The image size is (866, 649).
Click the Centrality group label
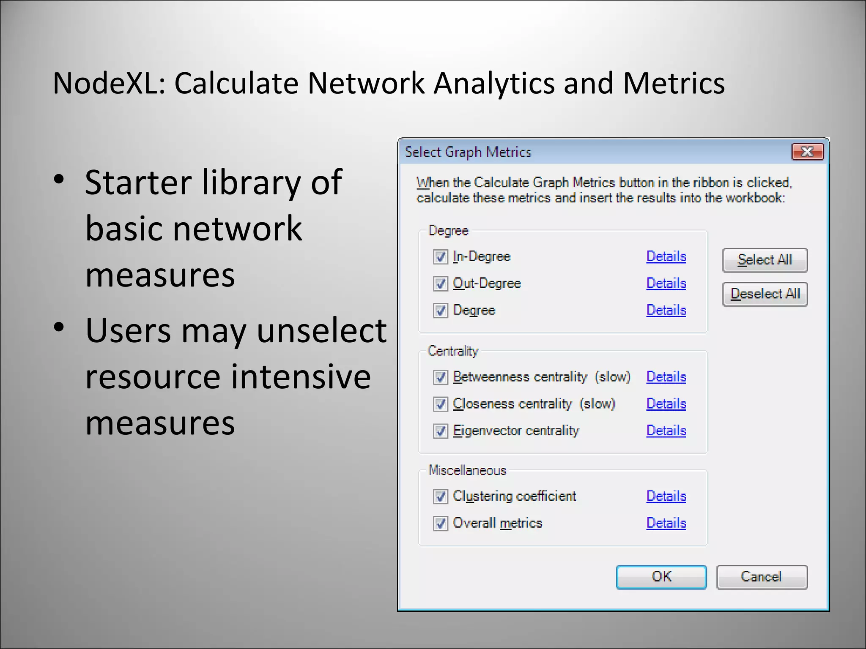click(x=453, y=351)
